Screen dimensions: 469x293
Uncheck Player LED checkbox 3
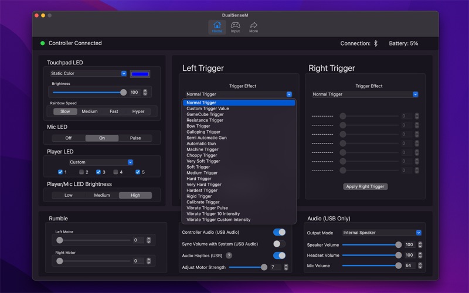pos(98,172)
